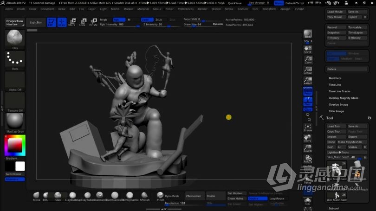Open the Brush menu
The image size is (376, 211).
pos(21,9)
